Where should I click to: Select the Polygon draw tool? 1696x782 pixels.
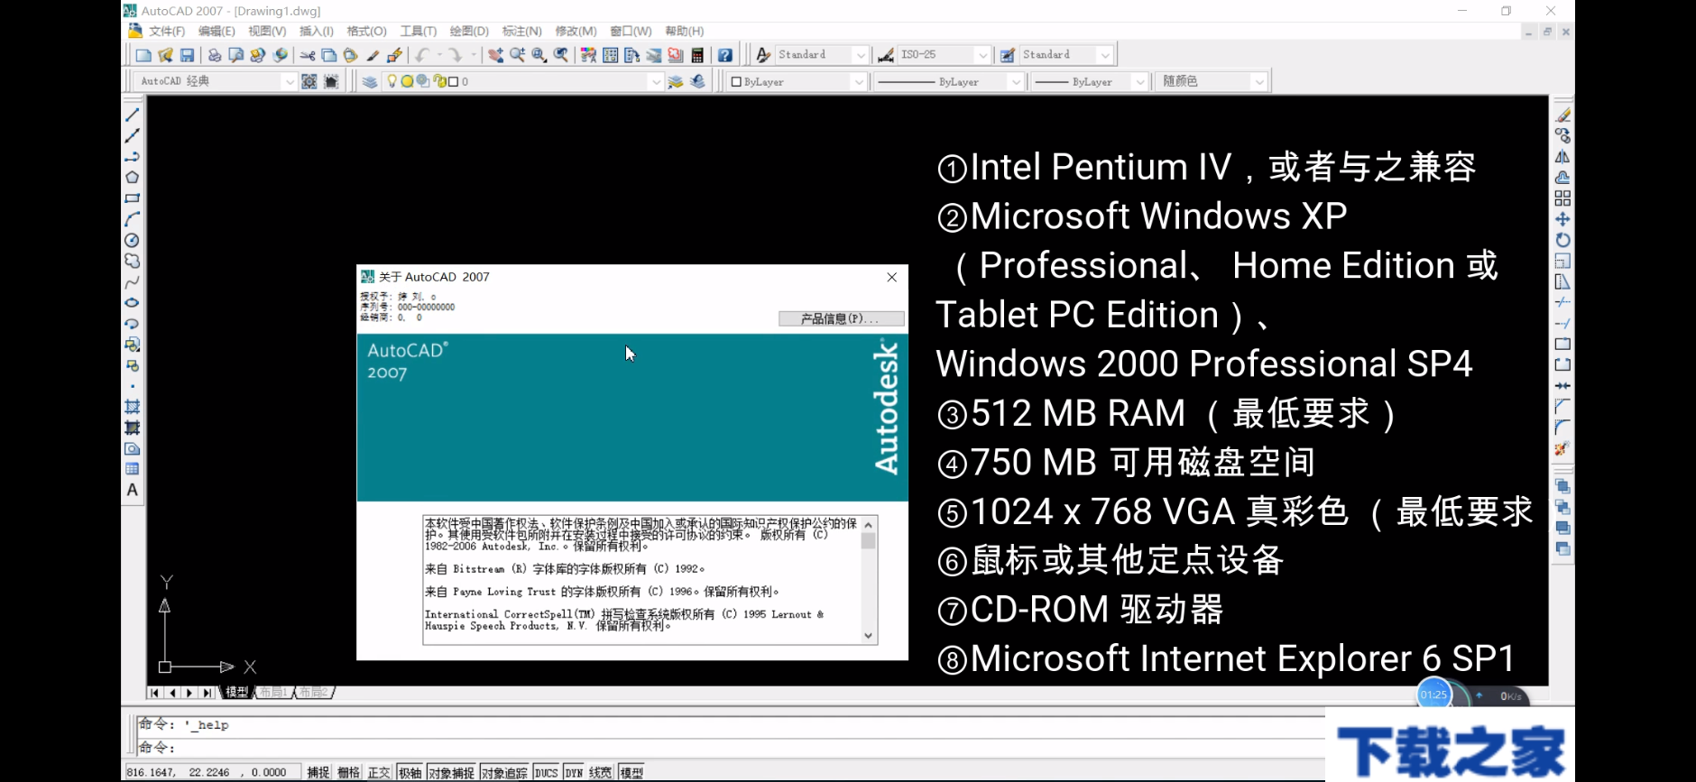133,178
